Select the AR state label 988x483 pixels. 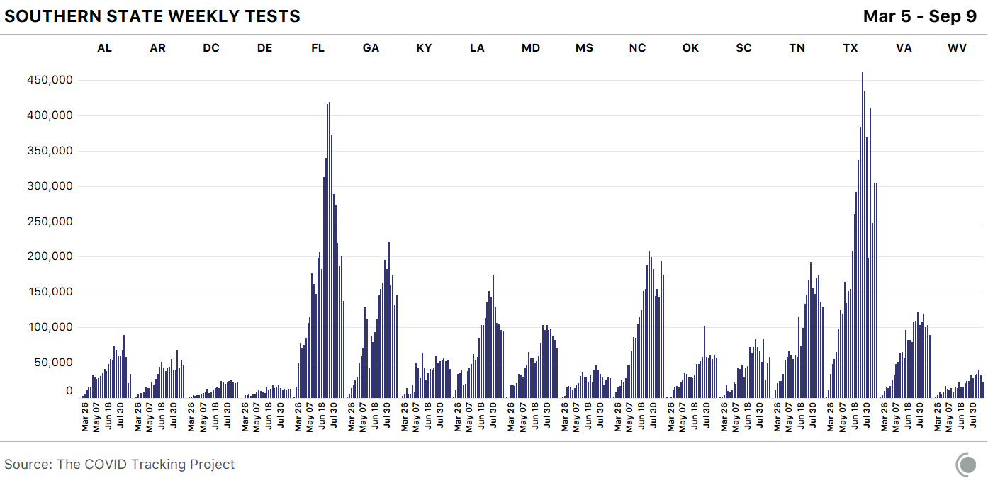158,48
